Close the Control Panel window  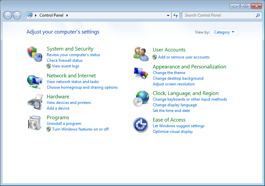tap(256, 6)
